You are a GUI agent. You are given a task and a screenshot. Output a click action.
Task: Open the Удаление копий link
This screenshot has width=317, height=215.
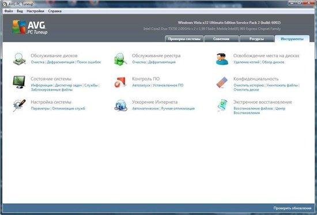tap(247, 62)
